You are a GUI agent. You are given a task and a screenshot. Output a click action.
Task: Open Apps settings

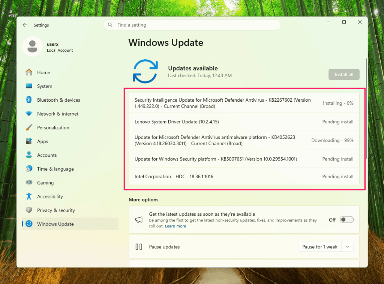click(70, 141)
